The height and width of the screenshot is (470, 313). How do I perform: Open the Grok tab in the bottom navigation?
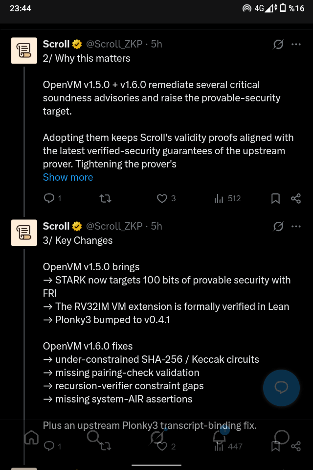[x=156, y=438]
